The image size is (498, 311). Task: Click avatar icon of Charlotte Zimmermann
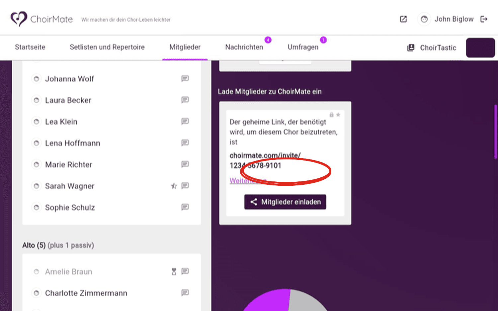37,293
